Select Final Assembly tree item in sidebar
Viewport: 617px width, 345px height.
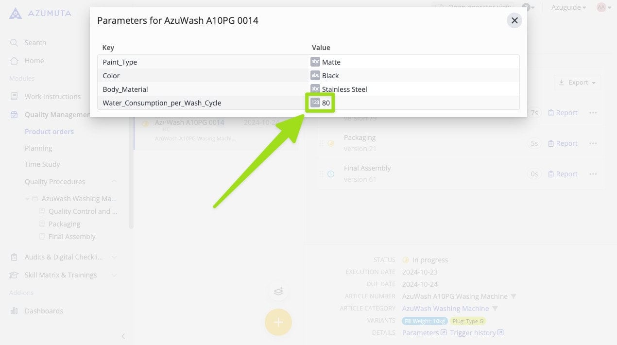(72, 237)
